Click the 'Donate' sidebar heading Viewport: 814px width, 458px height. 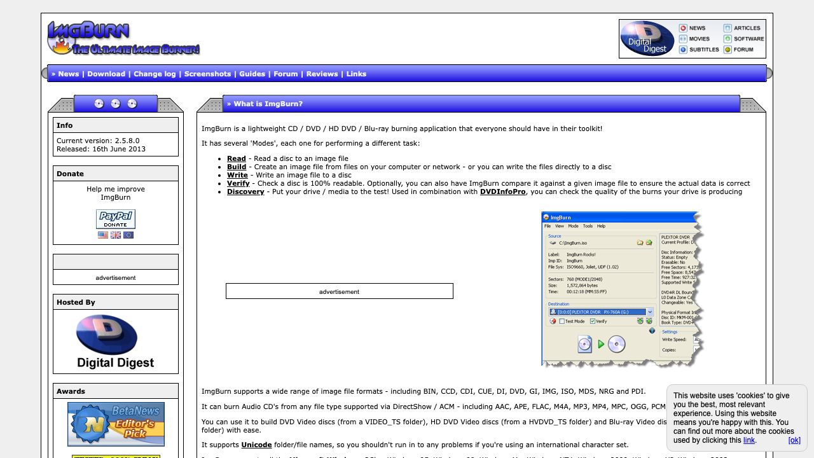[70, 174]
